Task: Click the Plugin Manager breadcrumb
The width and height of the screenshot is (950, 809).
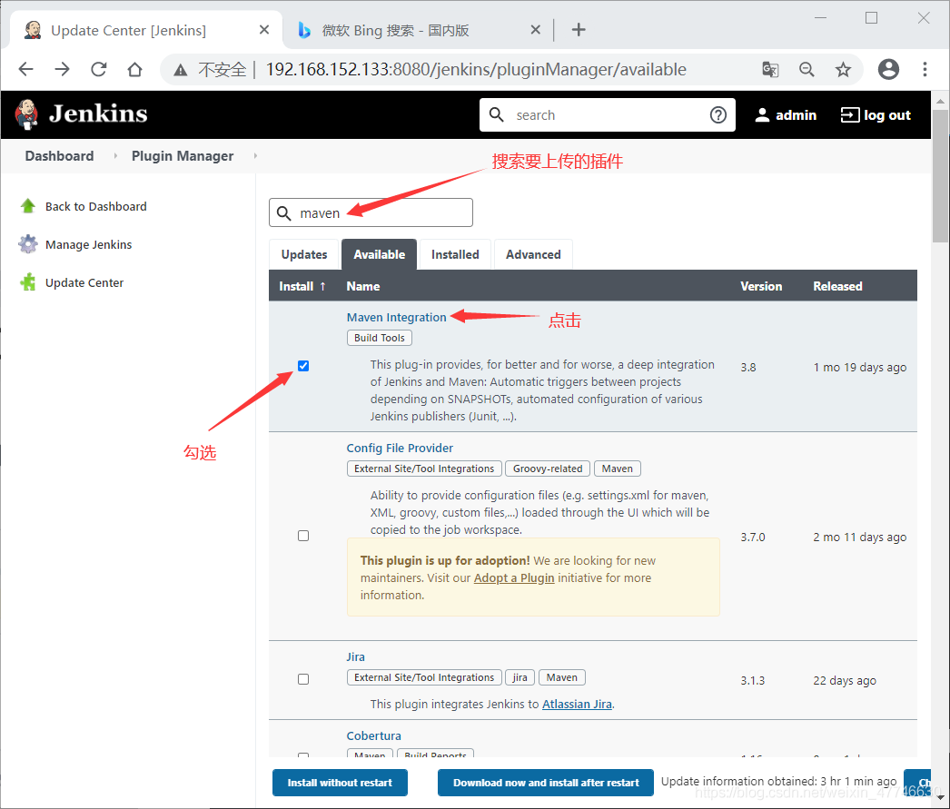Action: [x=183, y=155]
